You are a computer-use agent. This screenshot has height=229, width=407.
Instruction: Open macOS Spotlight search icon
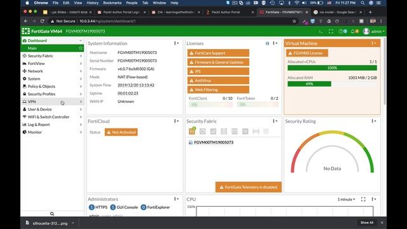pyautogui.click(x=362, y=3)
